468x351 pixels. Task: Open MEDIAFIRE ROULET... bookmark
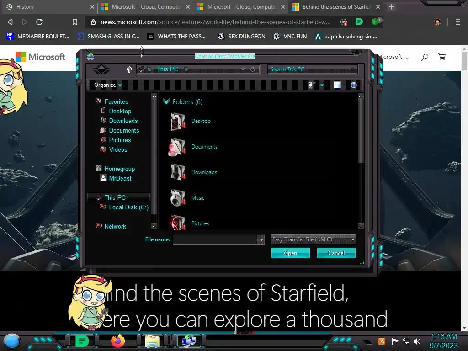38,37
